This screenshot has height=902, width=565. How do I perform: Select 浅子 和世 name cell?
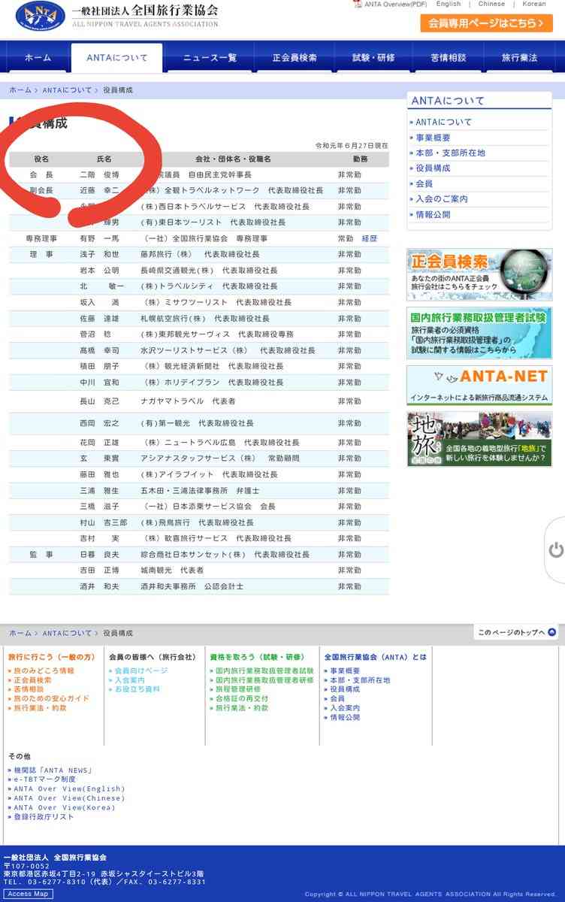(x=99, y=254)
